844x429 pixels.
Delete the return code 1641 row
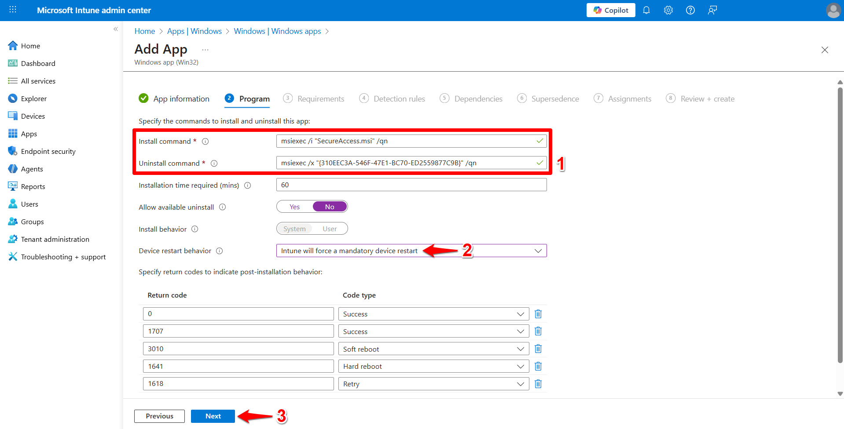click(x=538, y=366)
